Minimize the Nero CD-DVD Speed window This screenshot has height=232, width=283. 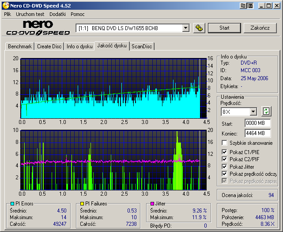coord(261,6)
